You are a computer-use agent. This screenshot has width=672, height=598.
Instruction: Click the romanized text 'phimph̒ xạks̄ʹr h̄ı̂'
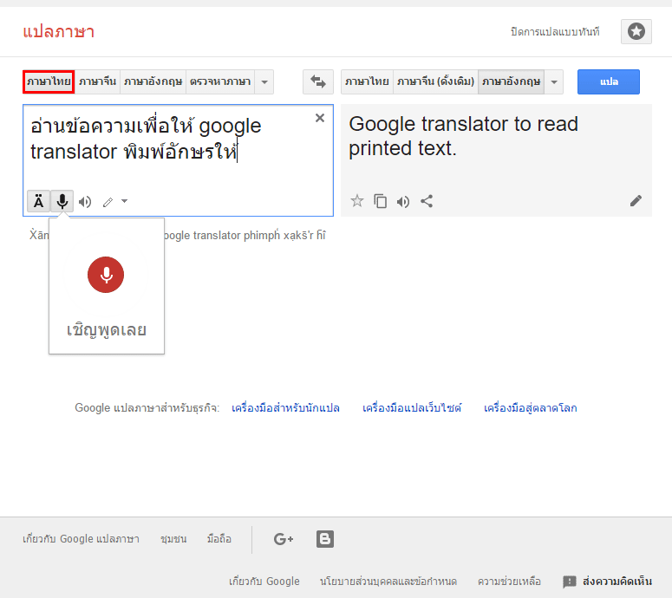[x=284, y=235]
